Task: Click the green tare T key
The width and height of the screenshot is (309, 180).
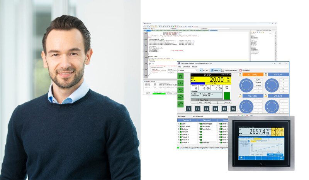Action: [180, 104]
